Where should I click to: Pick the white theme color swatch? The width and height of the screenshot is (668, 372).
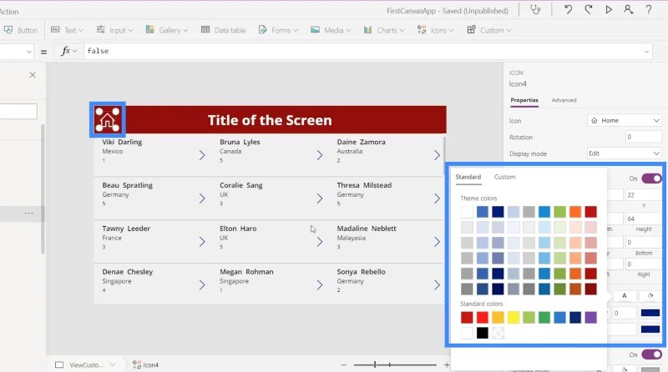coord(467,212)
